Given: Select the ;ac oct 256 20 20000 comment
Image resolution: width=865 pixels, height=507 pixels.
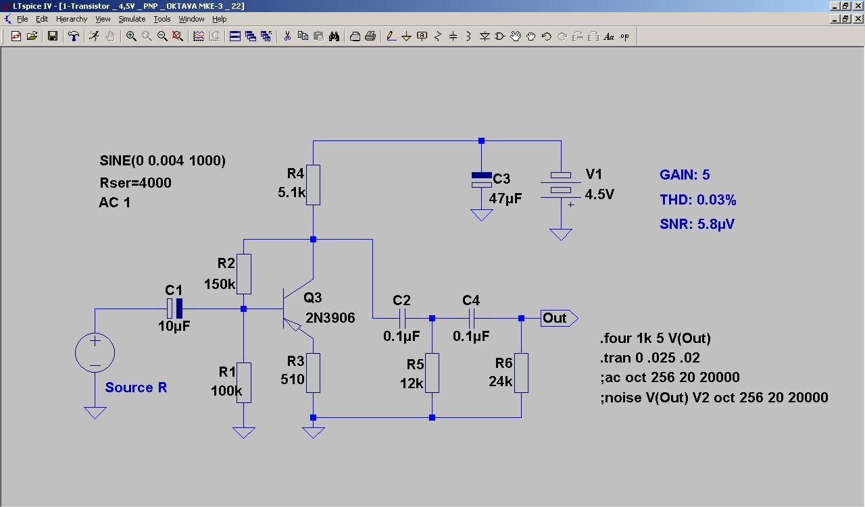Looking at the screenshot, I should click(670, 377).
